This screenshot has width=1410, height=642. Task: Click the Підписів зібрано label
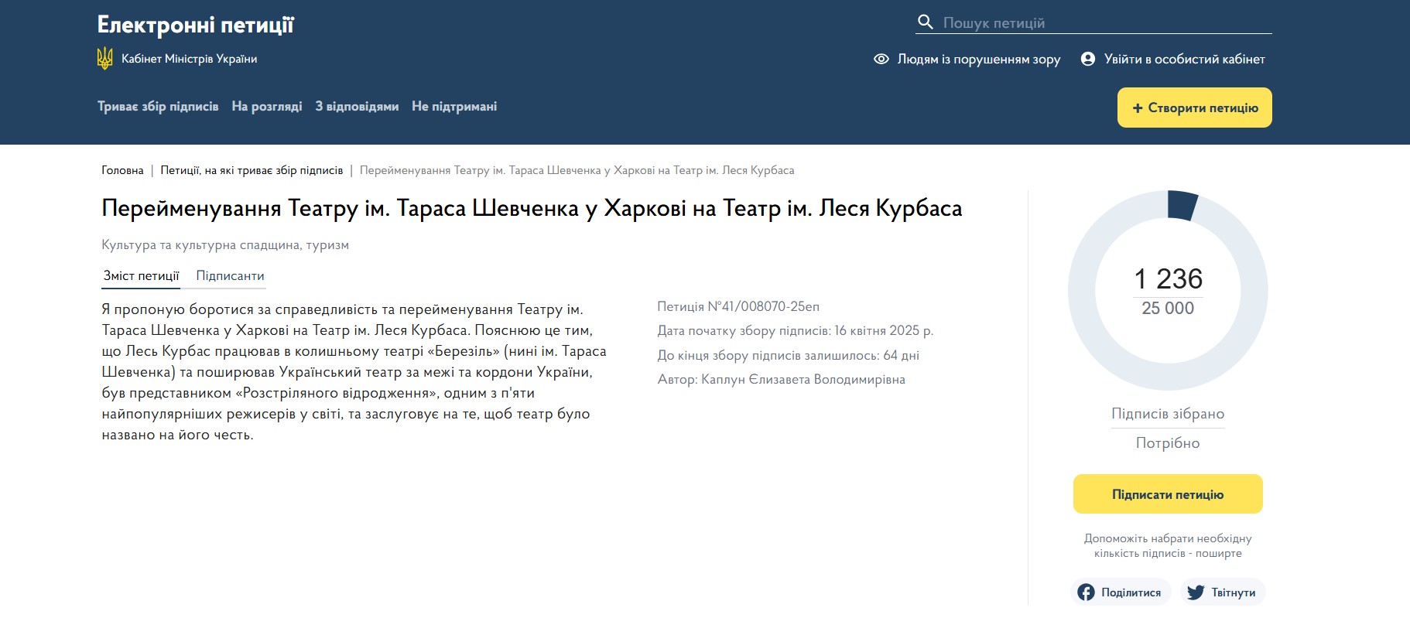[x=1168, y=414]
